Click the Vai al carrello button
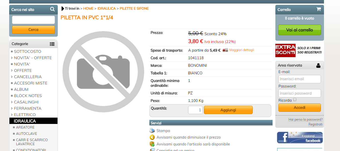The width and height of the screenshot is (340, 151). point(300,30)
